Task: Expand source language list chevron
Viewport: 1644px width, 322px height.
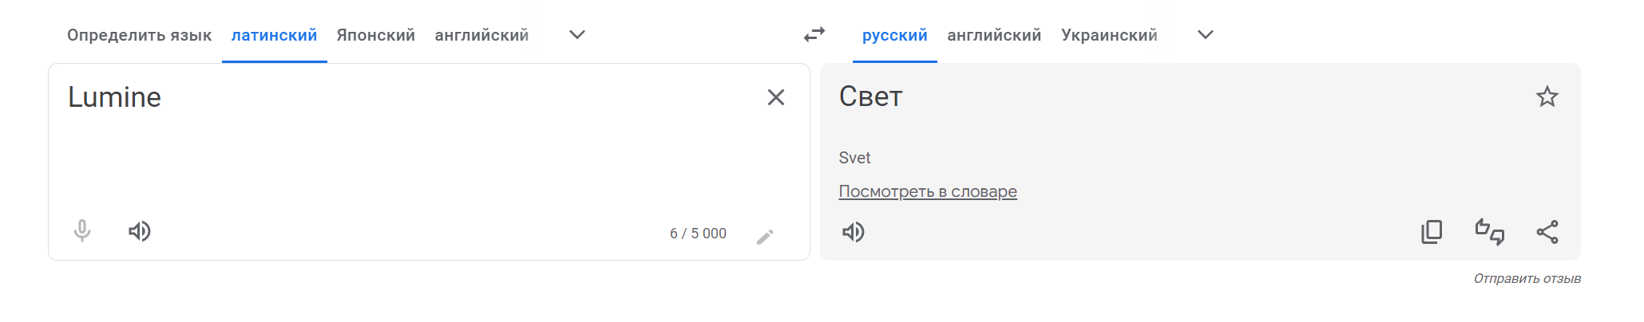Action: pos(576,35)
